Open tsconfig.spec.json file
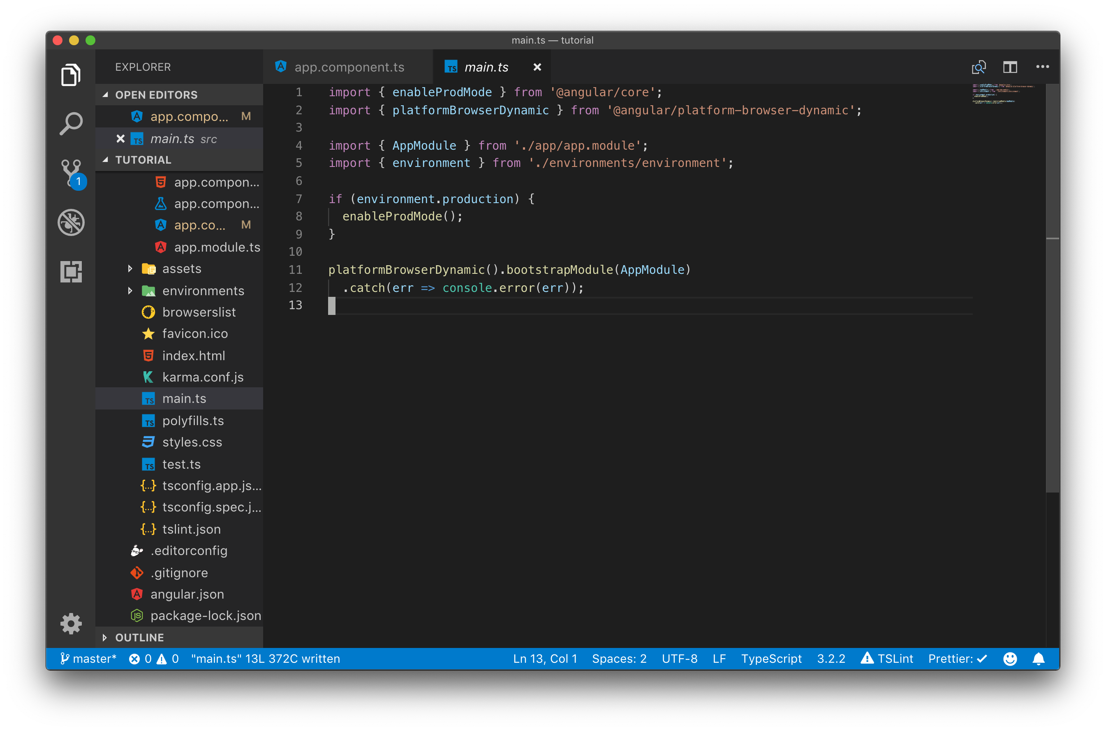Screen dimensions: 1106x731 [179, 507]
